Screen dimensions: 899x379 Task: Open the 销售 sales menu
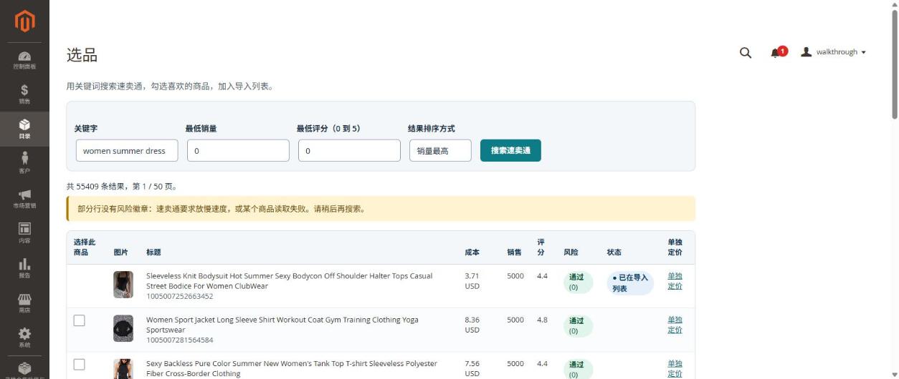(x=24, y=94)
